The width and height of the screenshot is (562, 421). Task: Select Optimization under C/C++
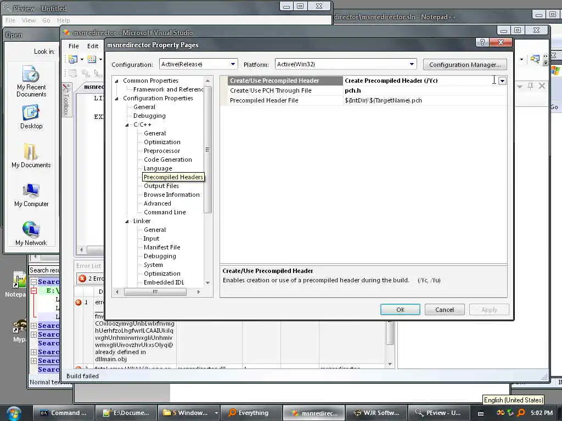(162, 142)
